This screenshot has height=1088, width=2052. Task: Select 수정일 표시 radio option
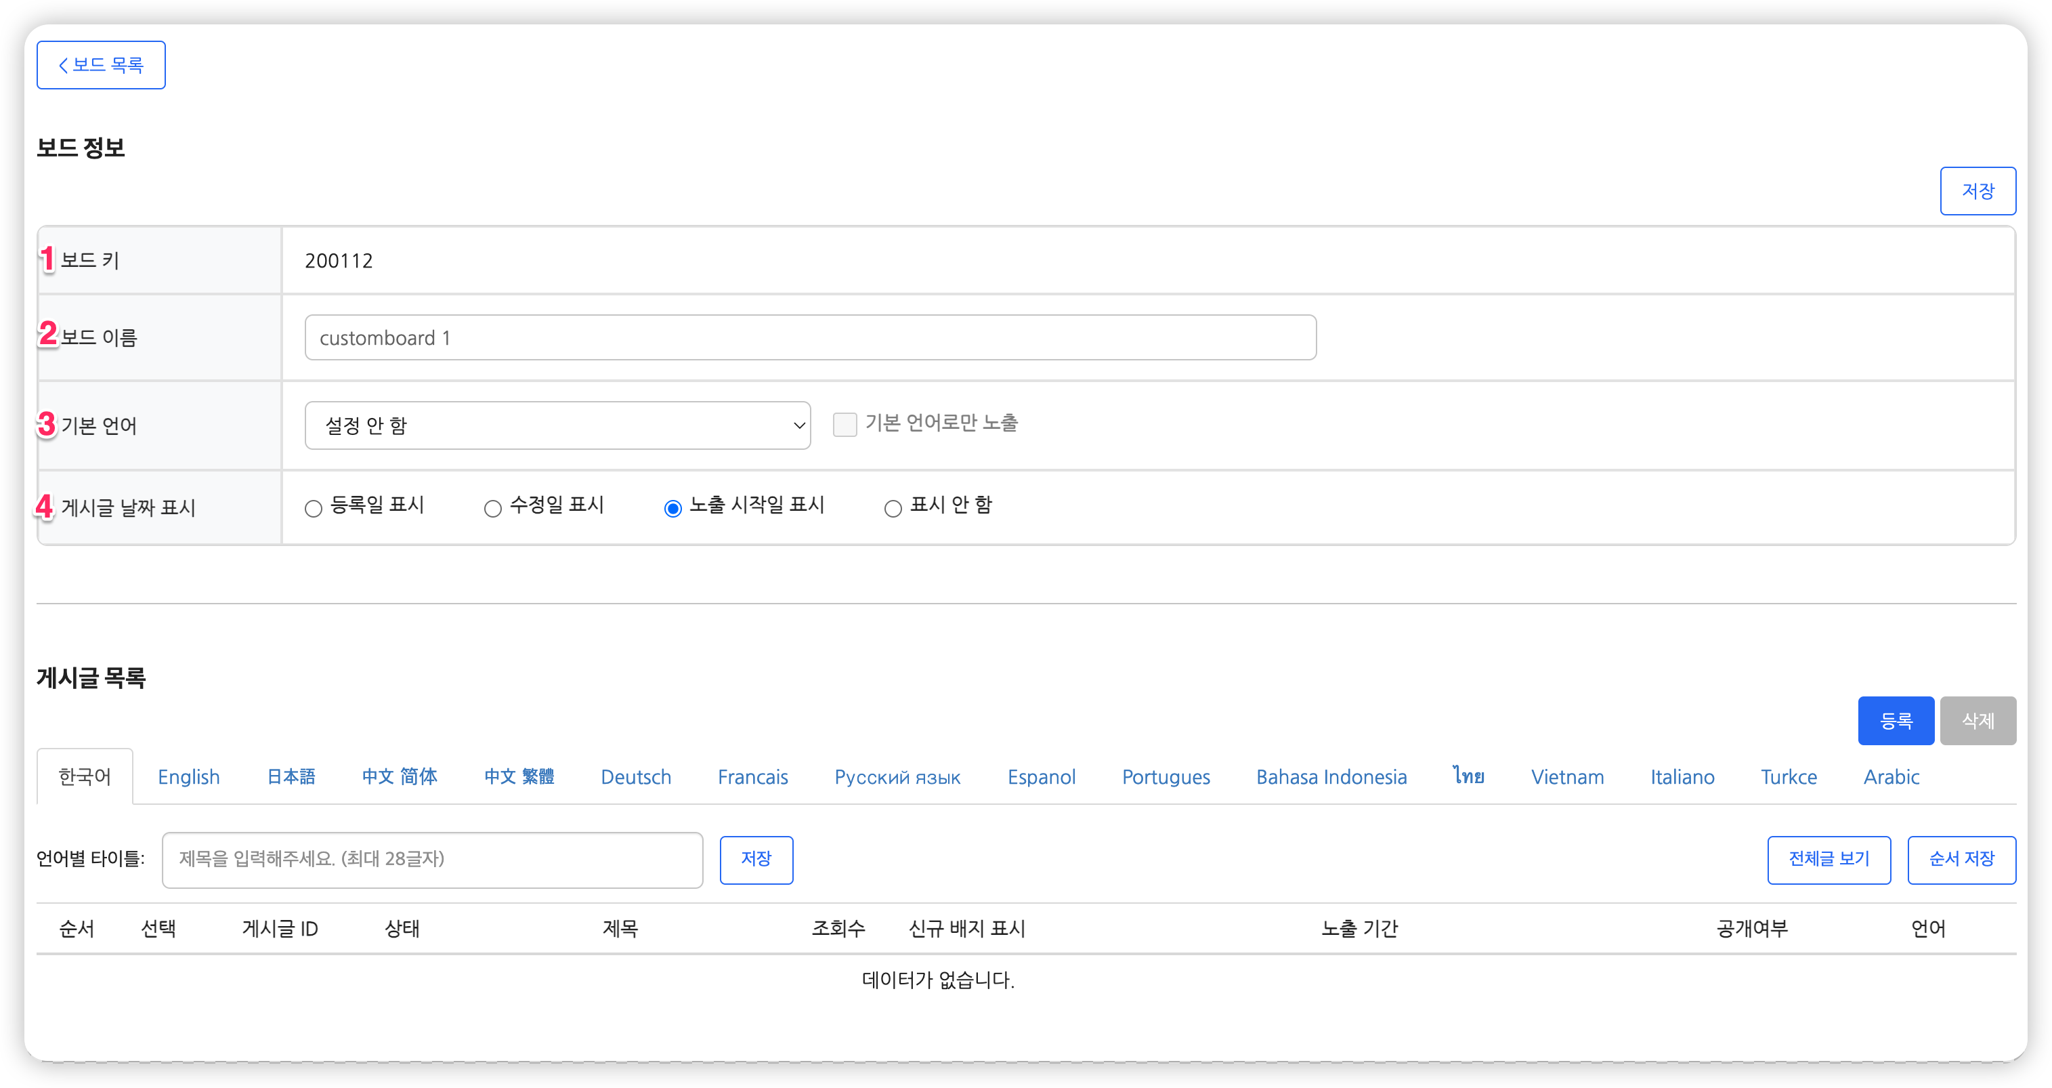492,509
